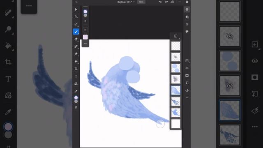Image resolution: width=263 pixels, height=148 pixels.
Task: Open brush size setting in options panel
Action: (85, 30)
